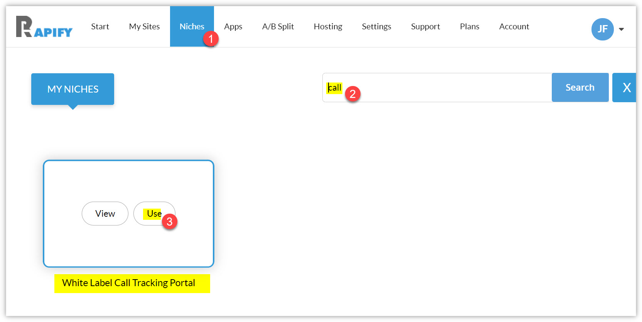
Task: Click Use on the Call Tracking niche
Action: (x=154, y=214)
